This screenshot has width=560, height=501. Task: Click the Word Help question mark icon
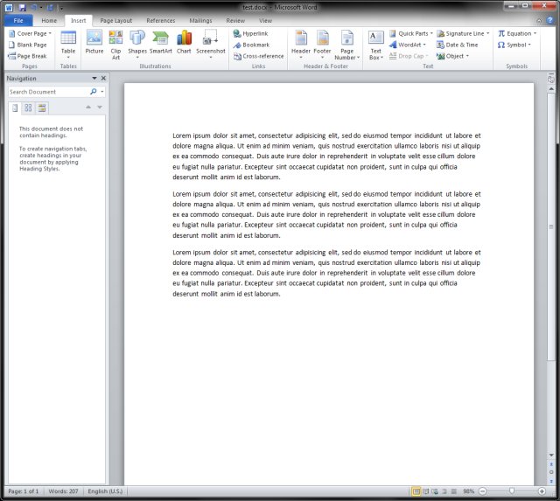tap(550, 20)
